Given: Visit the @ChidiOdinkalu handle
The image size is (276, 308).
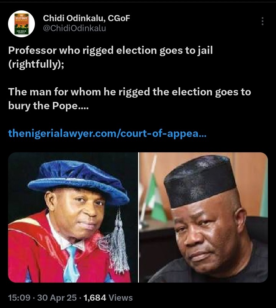Looking at the screenshot, I should [x=74, y=28].
